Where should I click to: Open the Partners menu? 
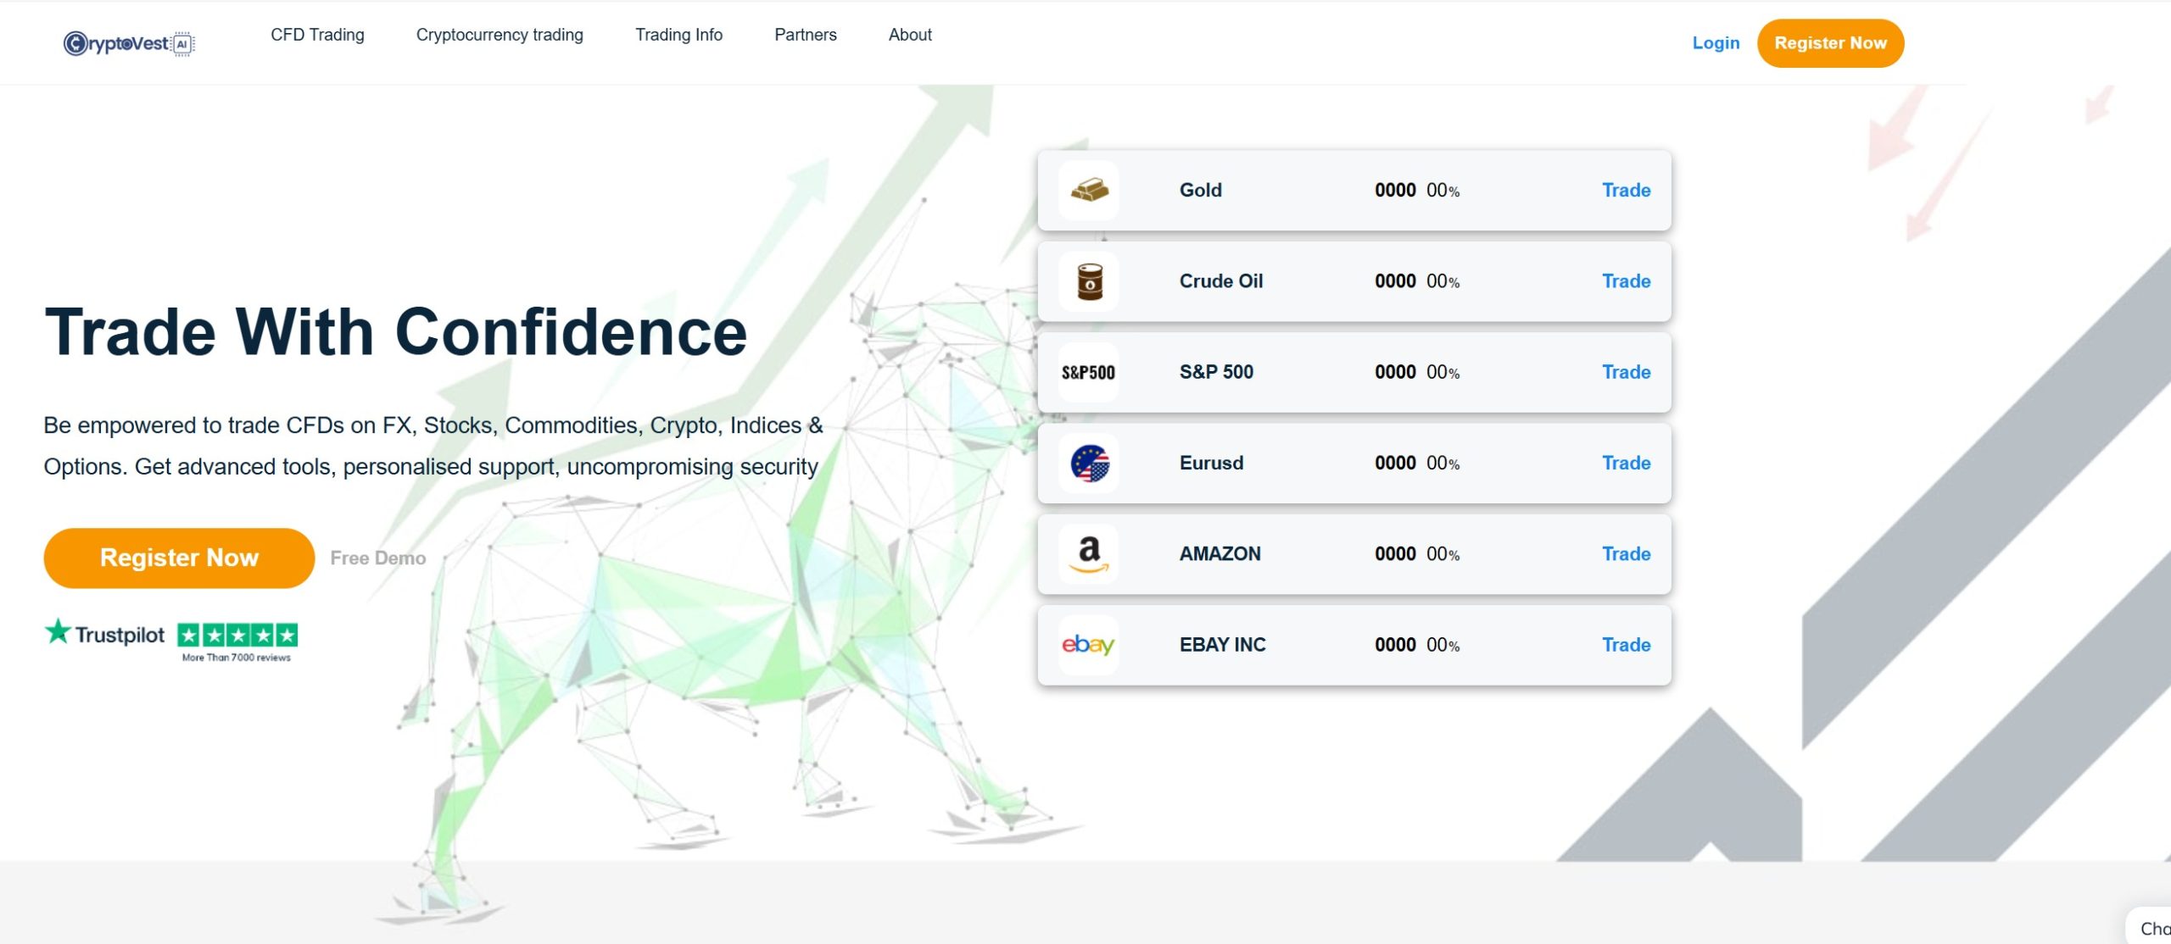pos(805,35)
